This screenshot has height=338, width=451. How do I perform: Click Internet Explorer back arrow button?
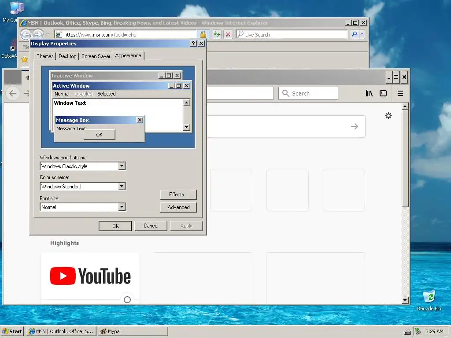pos(26,34)
